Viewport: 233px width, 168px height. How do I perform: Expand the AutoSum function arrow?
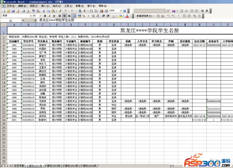tap(88, 11)
